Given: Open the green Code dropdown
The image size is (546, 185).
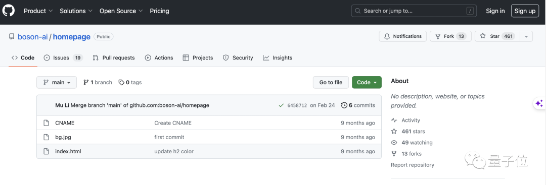Looking at the screenshot, I should pos(367,83).
